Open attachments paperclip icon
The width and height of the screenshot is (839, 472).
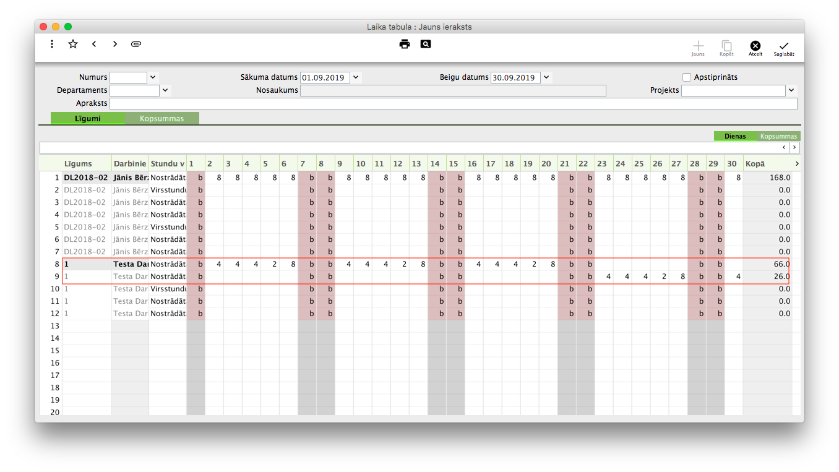(136, 44)
